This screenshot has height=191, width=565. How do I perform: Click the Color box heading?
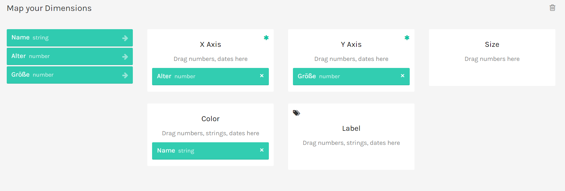[x=210, y=119]
